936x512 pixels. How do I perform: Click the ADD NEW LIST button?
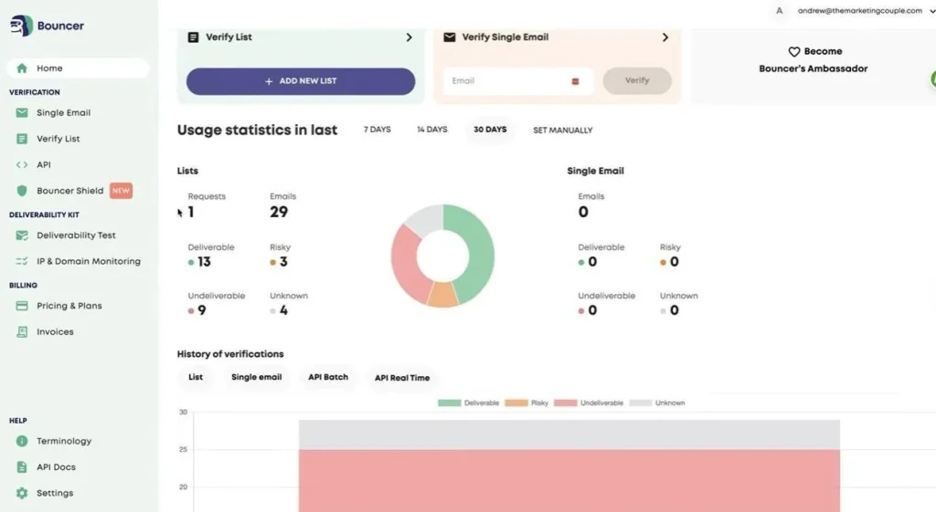tap(301, 81)
